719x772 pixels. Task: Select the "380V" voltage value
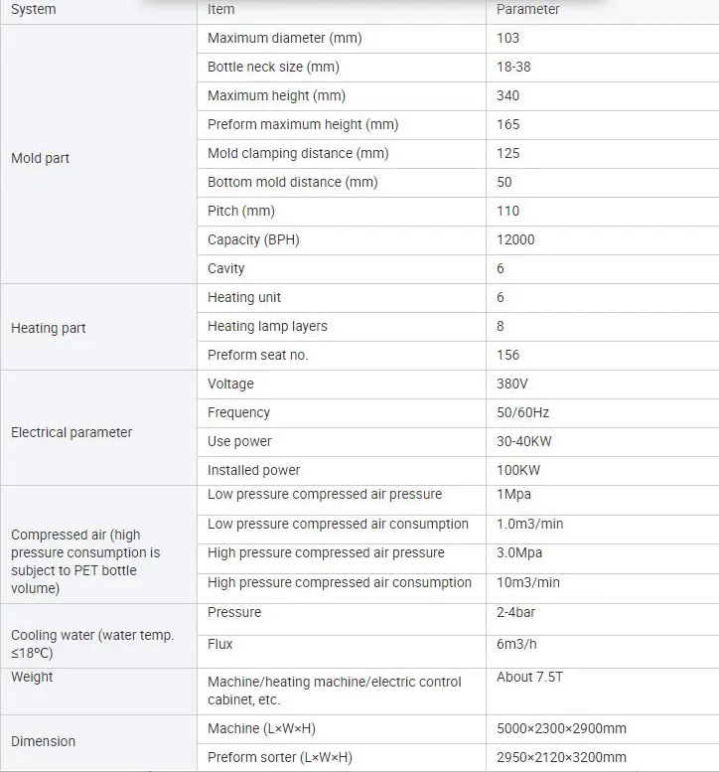pos(513,384)
